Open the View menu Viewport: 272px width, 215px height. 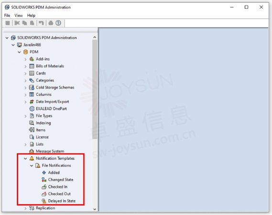tap(19, 15)
